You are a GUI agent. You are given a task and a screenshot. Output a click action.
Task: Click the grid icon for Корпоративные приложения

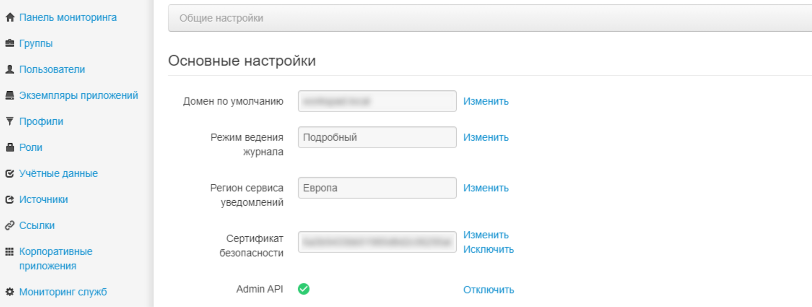[10, 251]
